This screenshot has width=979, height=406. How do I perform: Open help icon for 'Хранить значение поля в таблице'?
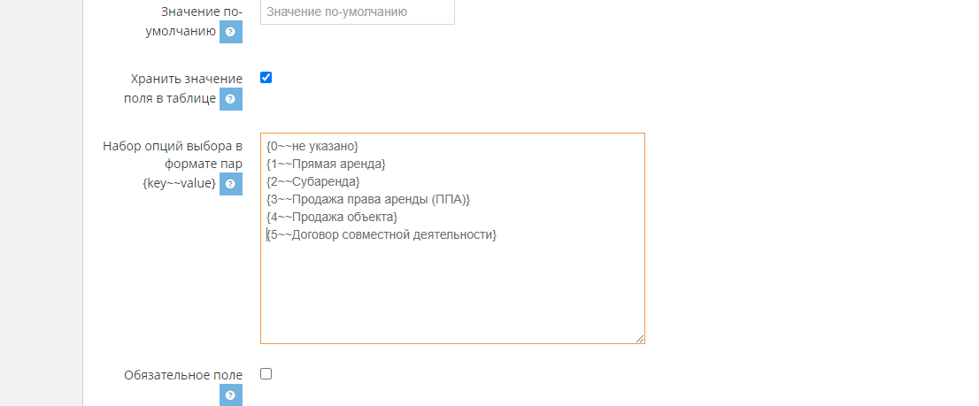click(x=230, y=98)
